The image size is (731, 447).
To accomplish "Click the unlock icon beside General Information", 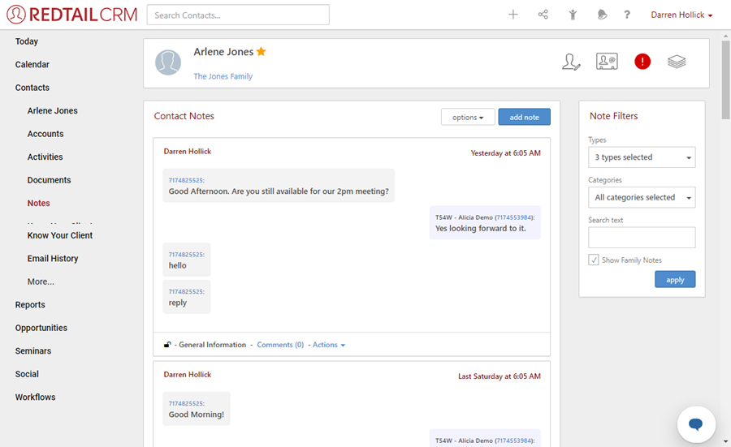I will 167,345.
